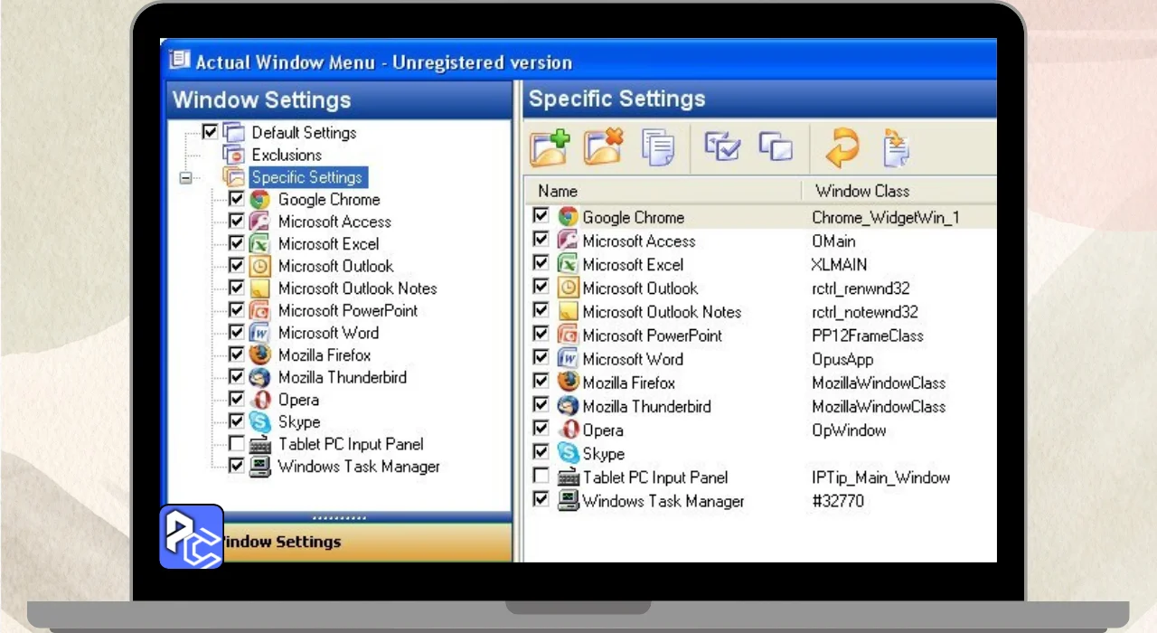Click the Chrome_WidgetWin_1 window class cell

[x=886, y=218]
